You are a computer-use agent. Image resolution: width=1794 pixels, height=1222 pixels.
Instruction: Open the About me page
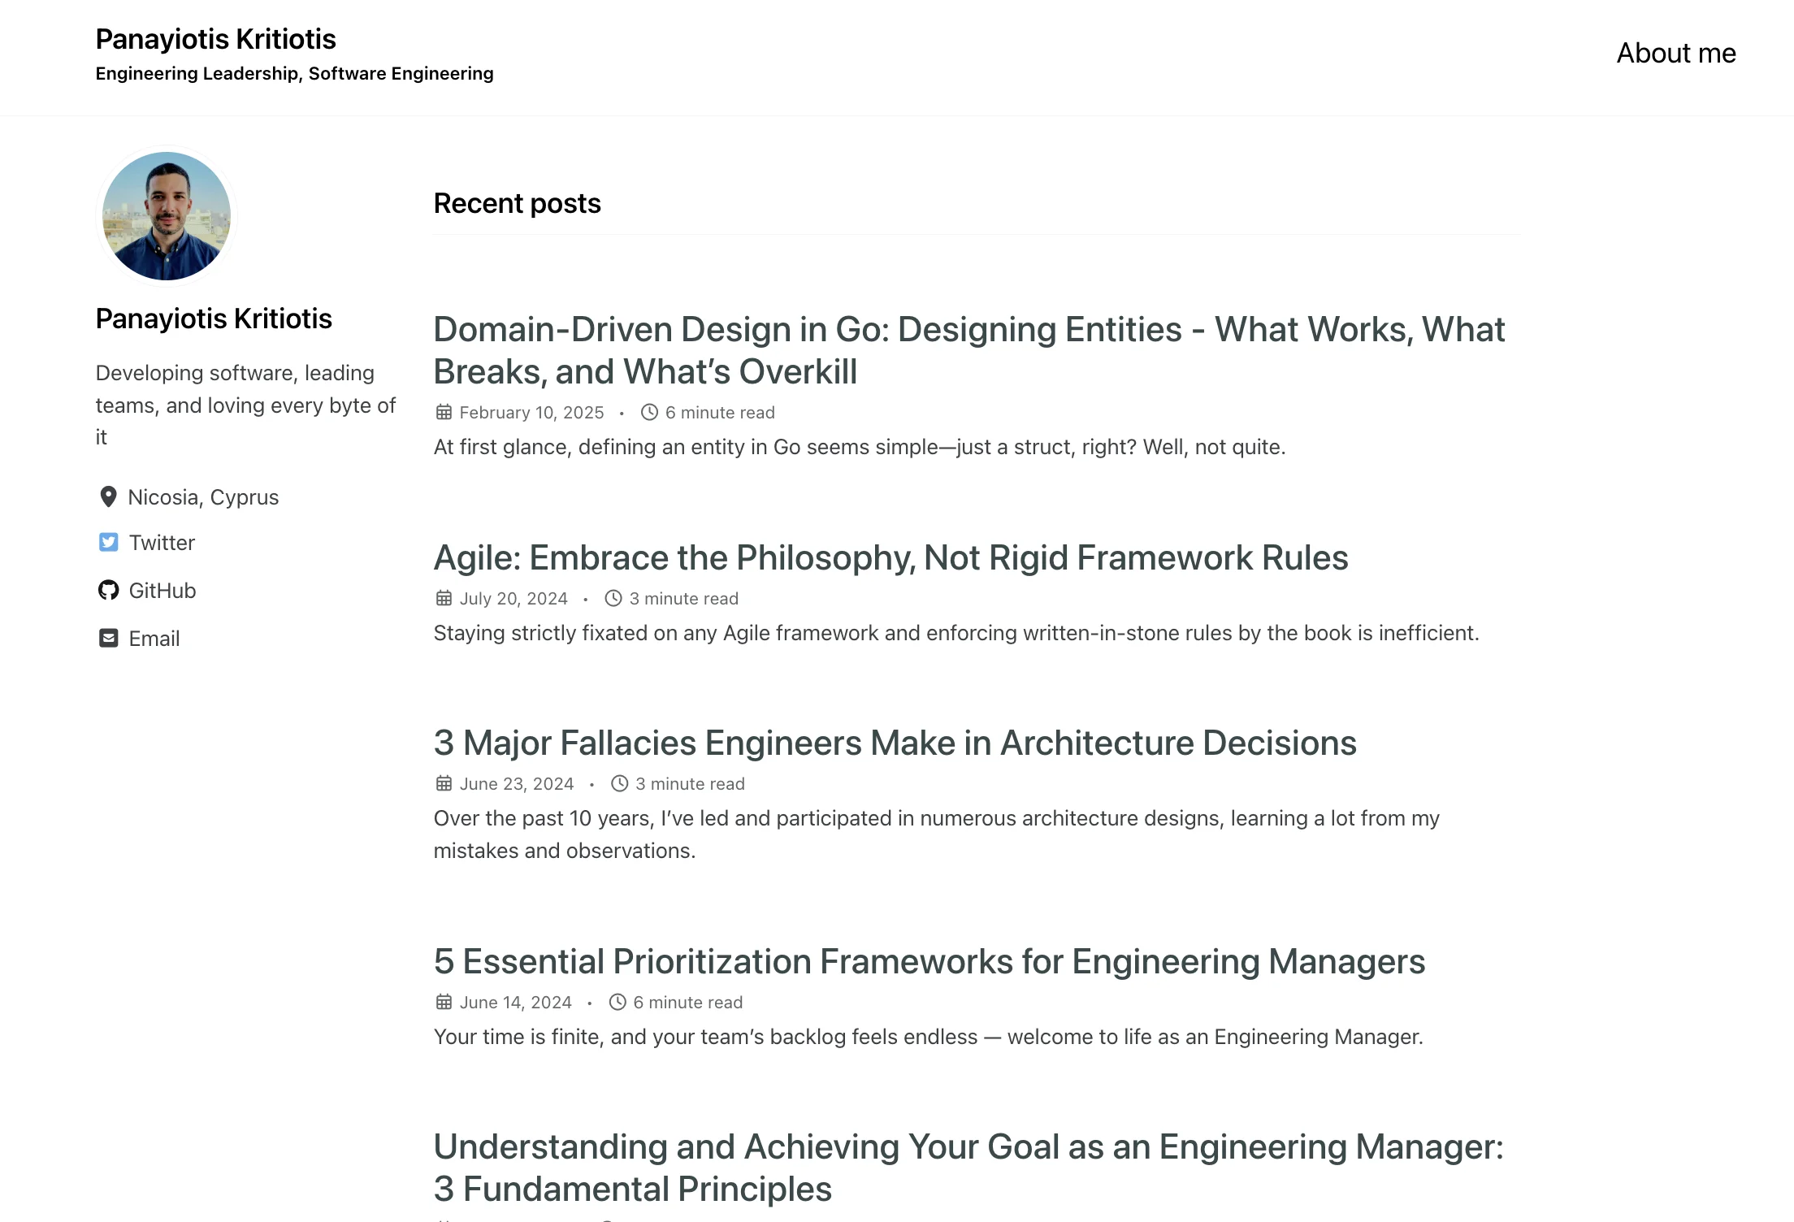coord(1676,54)
